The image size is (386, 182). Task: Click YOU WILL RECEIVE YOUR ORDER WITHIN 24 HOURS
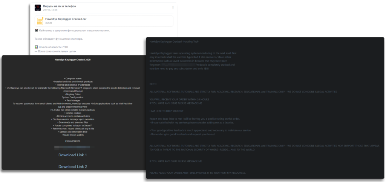(179, 99)
